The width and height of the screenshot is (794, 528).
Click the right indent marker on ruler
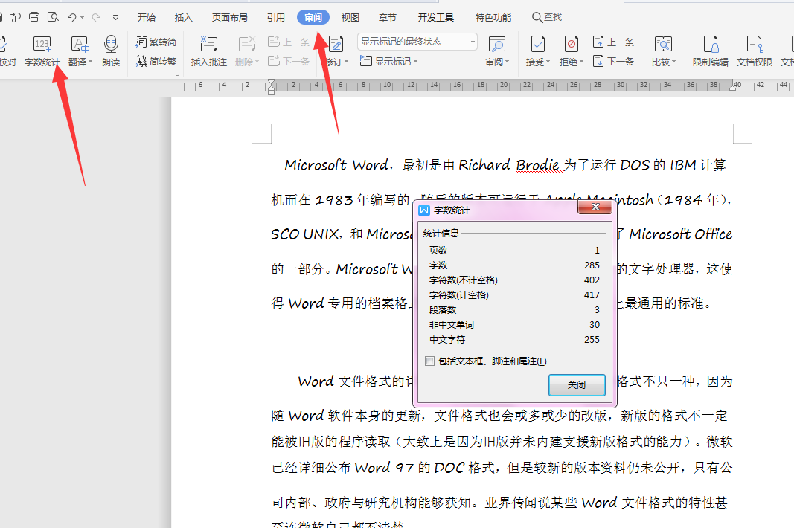(x=733, y=88)
